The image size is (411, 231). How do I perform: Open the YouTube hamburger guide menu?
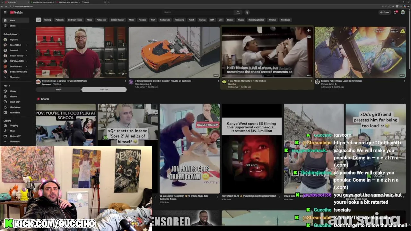pos(5,12)
